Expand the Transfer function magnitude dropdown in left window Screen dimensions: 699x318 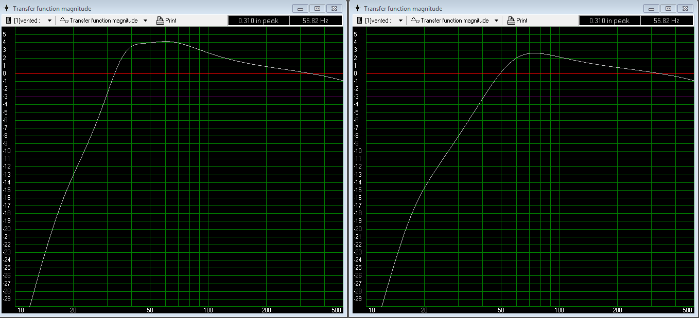pos(145,21)
